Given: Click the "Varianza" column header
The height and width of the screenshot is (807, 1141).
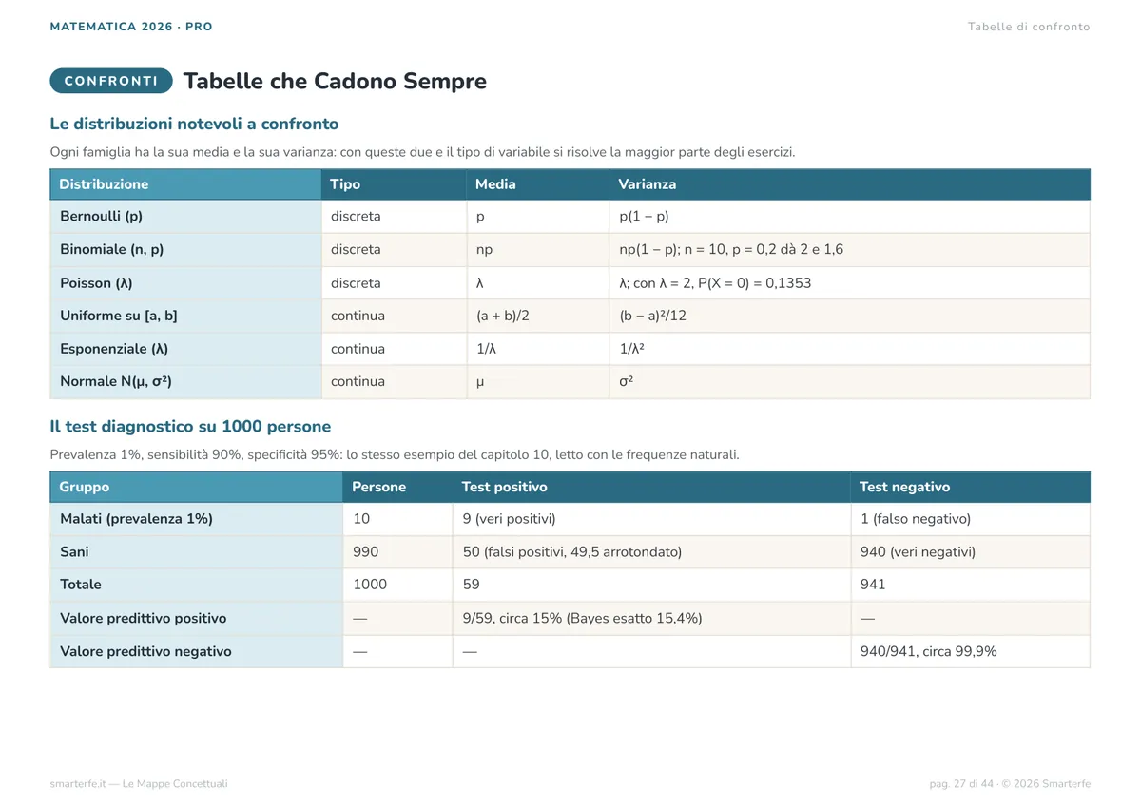Looking at the screenshot, I should pyautogui.click(x=849, y=184).
